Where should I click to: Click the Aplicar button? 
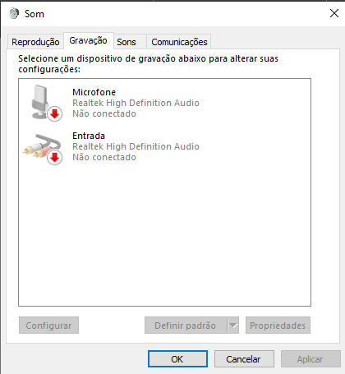310,359
